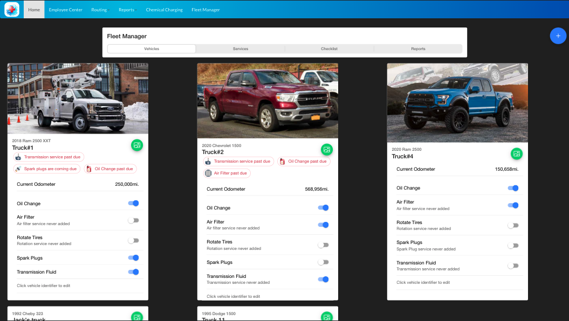The width and height of the screenshot is (569, 321).
Task: Disable Spark Plugs switch on Truck#1
Action: point(134,257)
